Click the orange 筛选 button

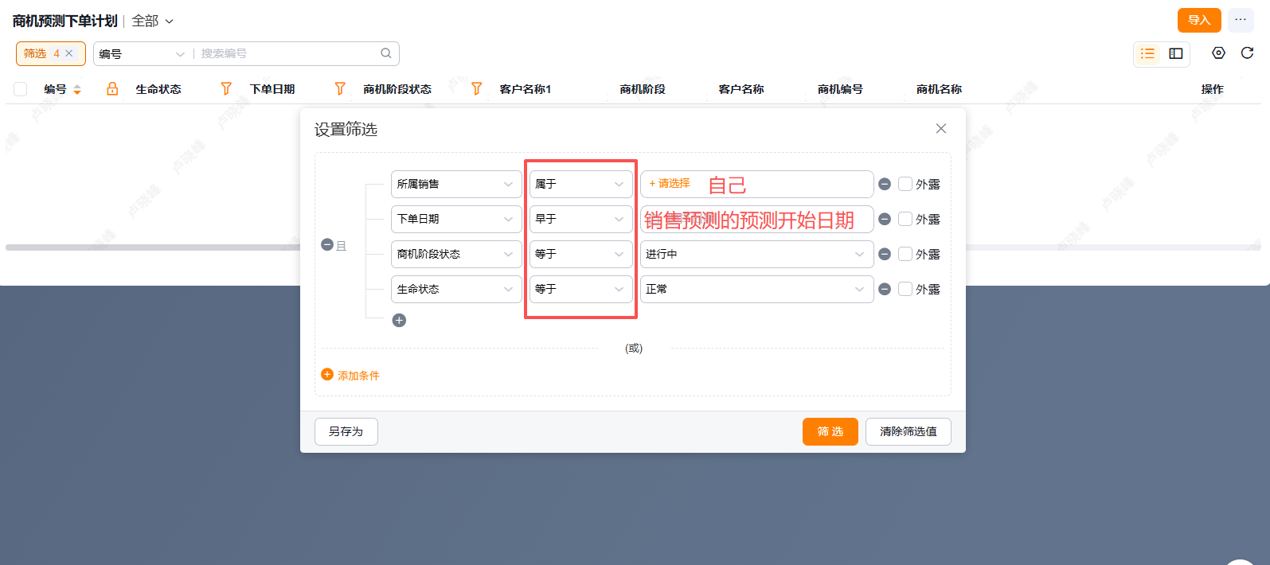[830, 431]
